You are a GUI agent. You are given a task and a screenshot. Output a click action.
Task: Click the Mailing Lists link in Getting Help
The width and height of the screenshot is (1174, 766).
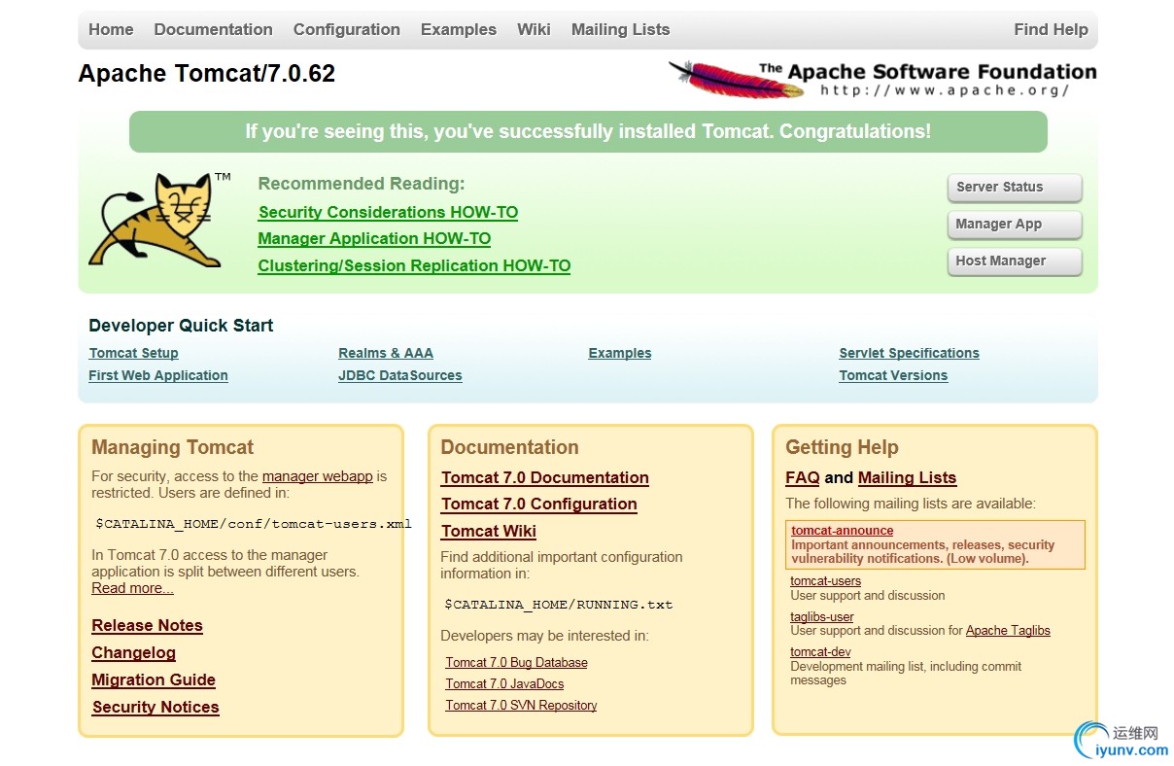(x=908, y=477)
